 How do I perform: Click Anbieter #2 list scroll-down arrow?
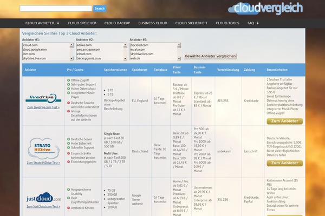pos(125,58)
